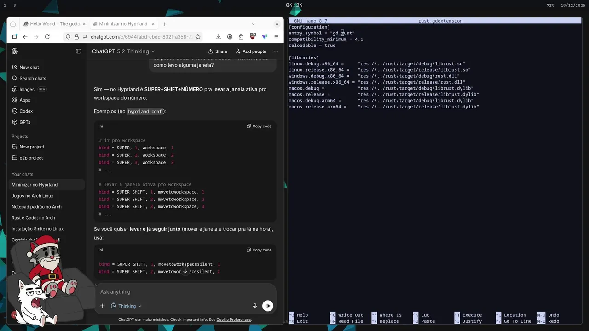Click the 71% battery indicator
The width and height of the screenshot is (589, 331).
550,6
